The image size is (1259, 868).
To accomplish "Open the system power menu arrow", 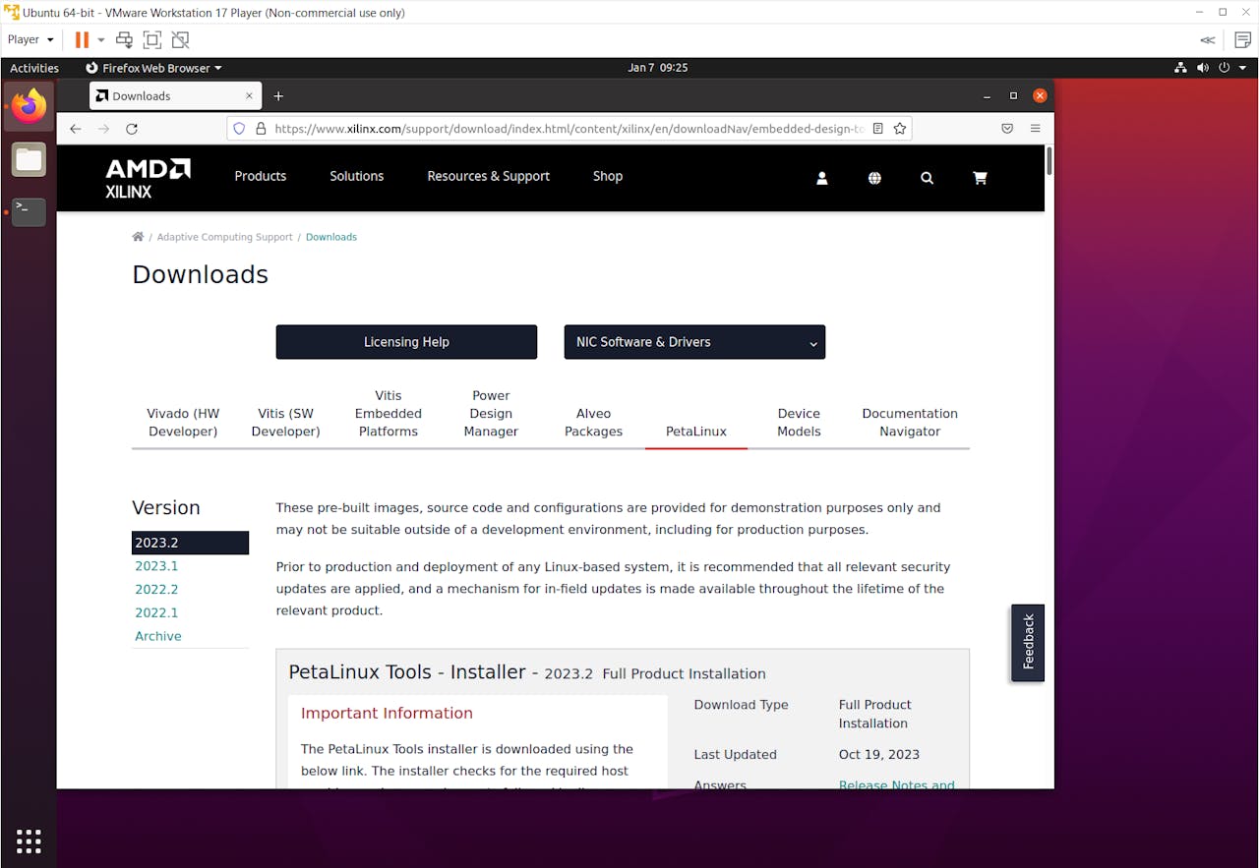I will click(1242, 68).
